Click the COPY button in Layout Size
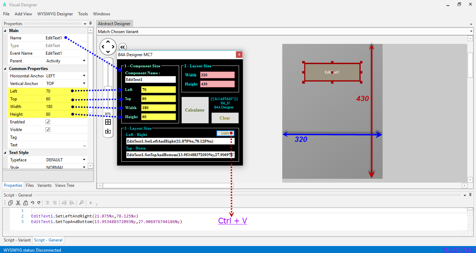 point(225,133)
